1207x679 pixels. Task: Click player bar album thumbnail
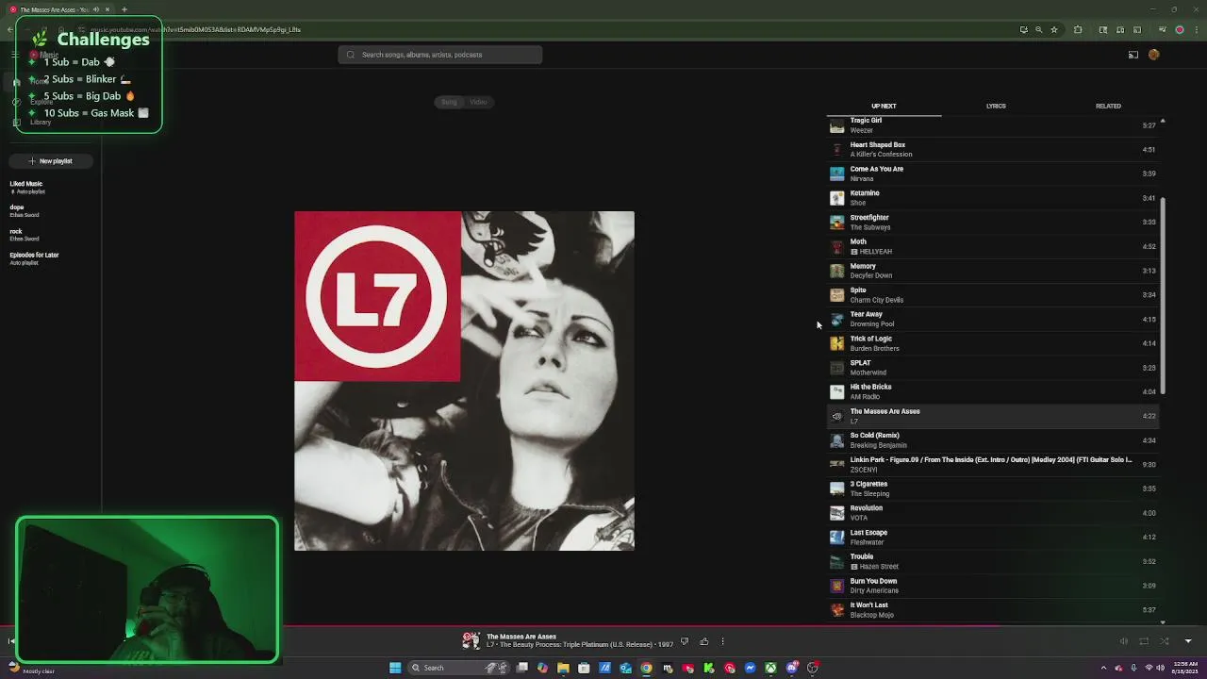471,641
